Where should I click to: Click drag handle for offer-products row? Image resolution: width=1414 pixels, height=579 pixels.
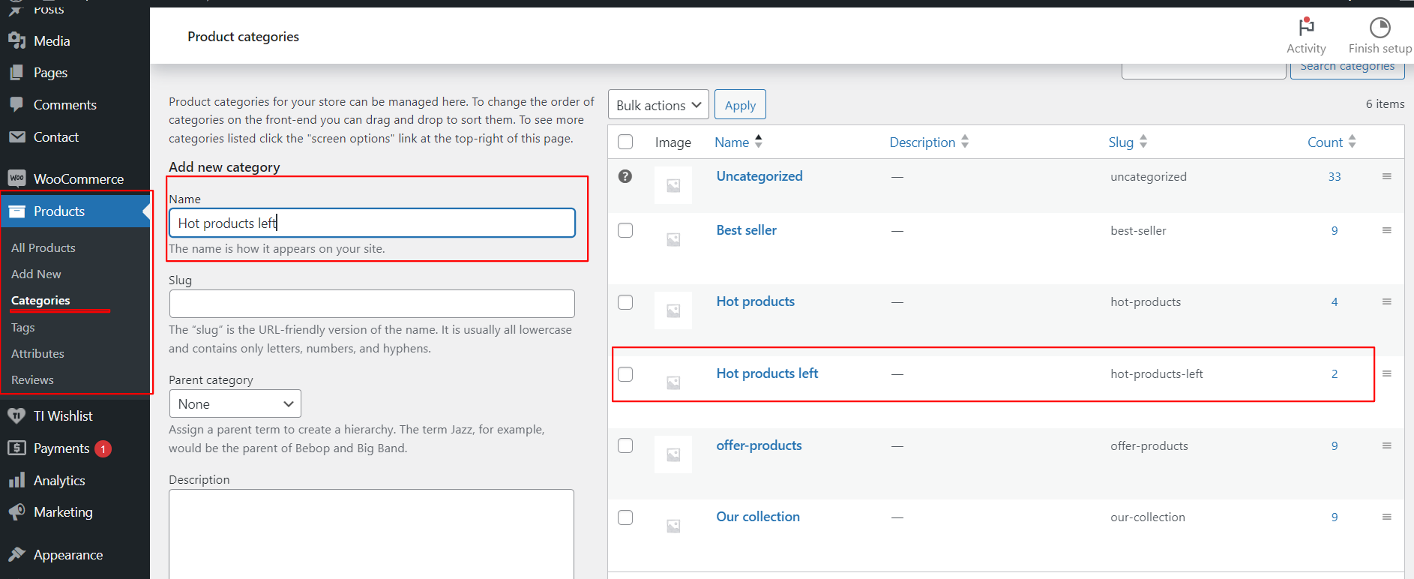[x=1386, y=445]
